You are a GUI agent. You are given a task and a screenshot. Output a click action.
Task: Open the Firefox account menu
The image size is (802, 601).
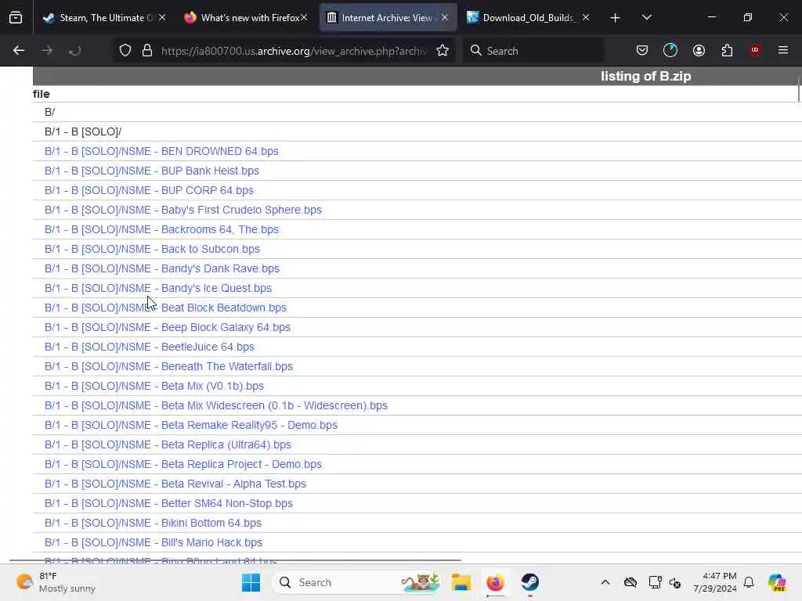pos(699,50)
